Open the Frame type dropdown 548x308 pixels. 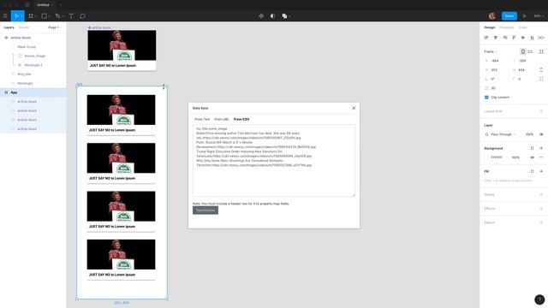[x=491, y=51]
